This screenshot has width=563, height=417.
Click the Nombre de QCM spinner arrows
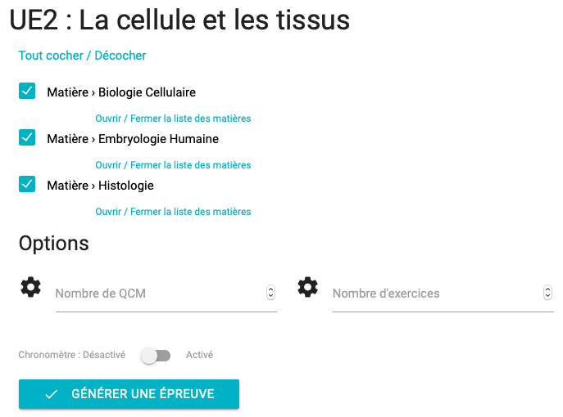point(270,293)
